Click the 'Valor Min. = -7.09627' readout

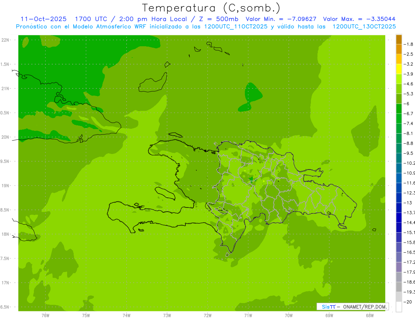(281, 19)
